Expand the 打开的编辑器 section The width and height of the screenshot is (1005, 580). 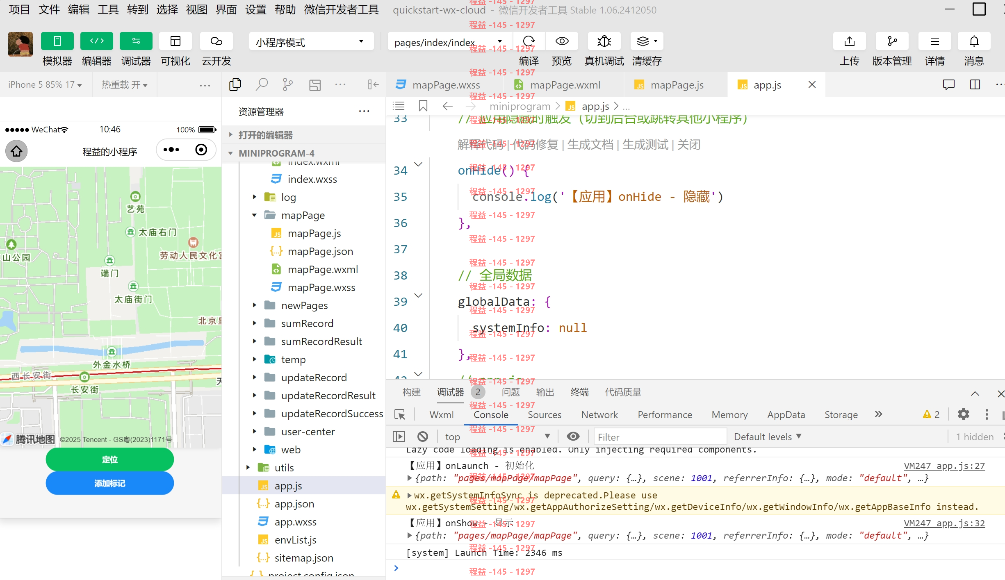(x=304, y=135)
